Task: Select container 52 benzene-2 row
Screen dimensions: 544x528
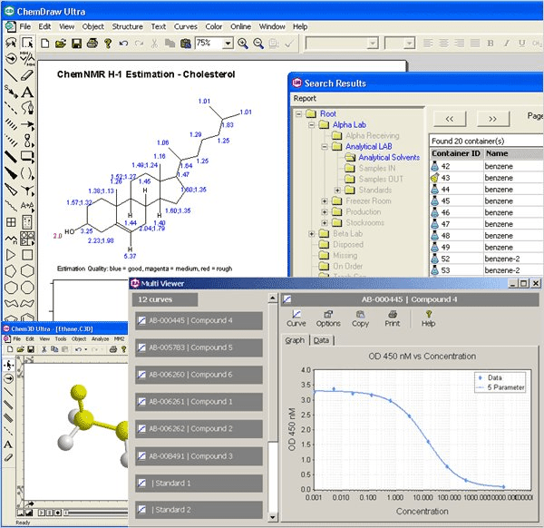Action: point(486,259)
